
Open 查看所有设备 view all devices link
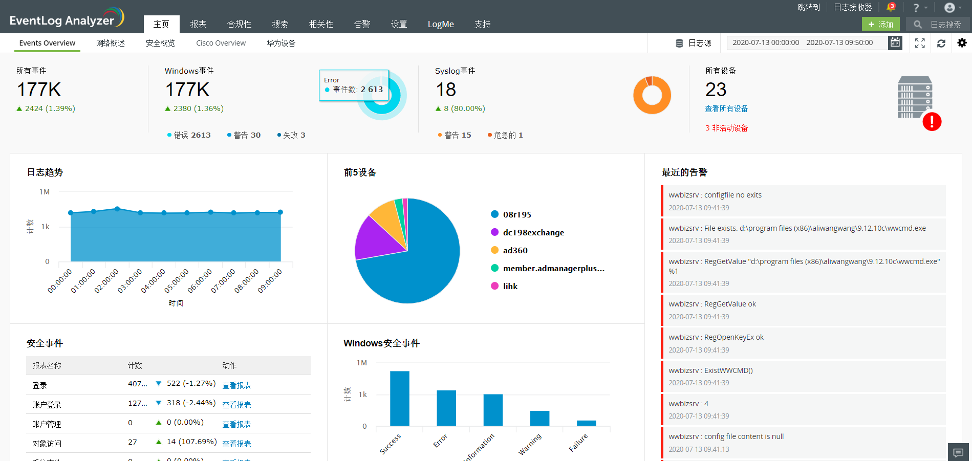coord(726,108)
